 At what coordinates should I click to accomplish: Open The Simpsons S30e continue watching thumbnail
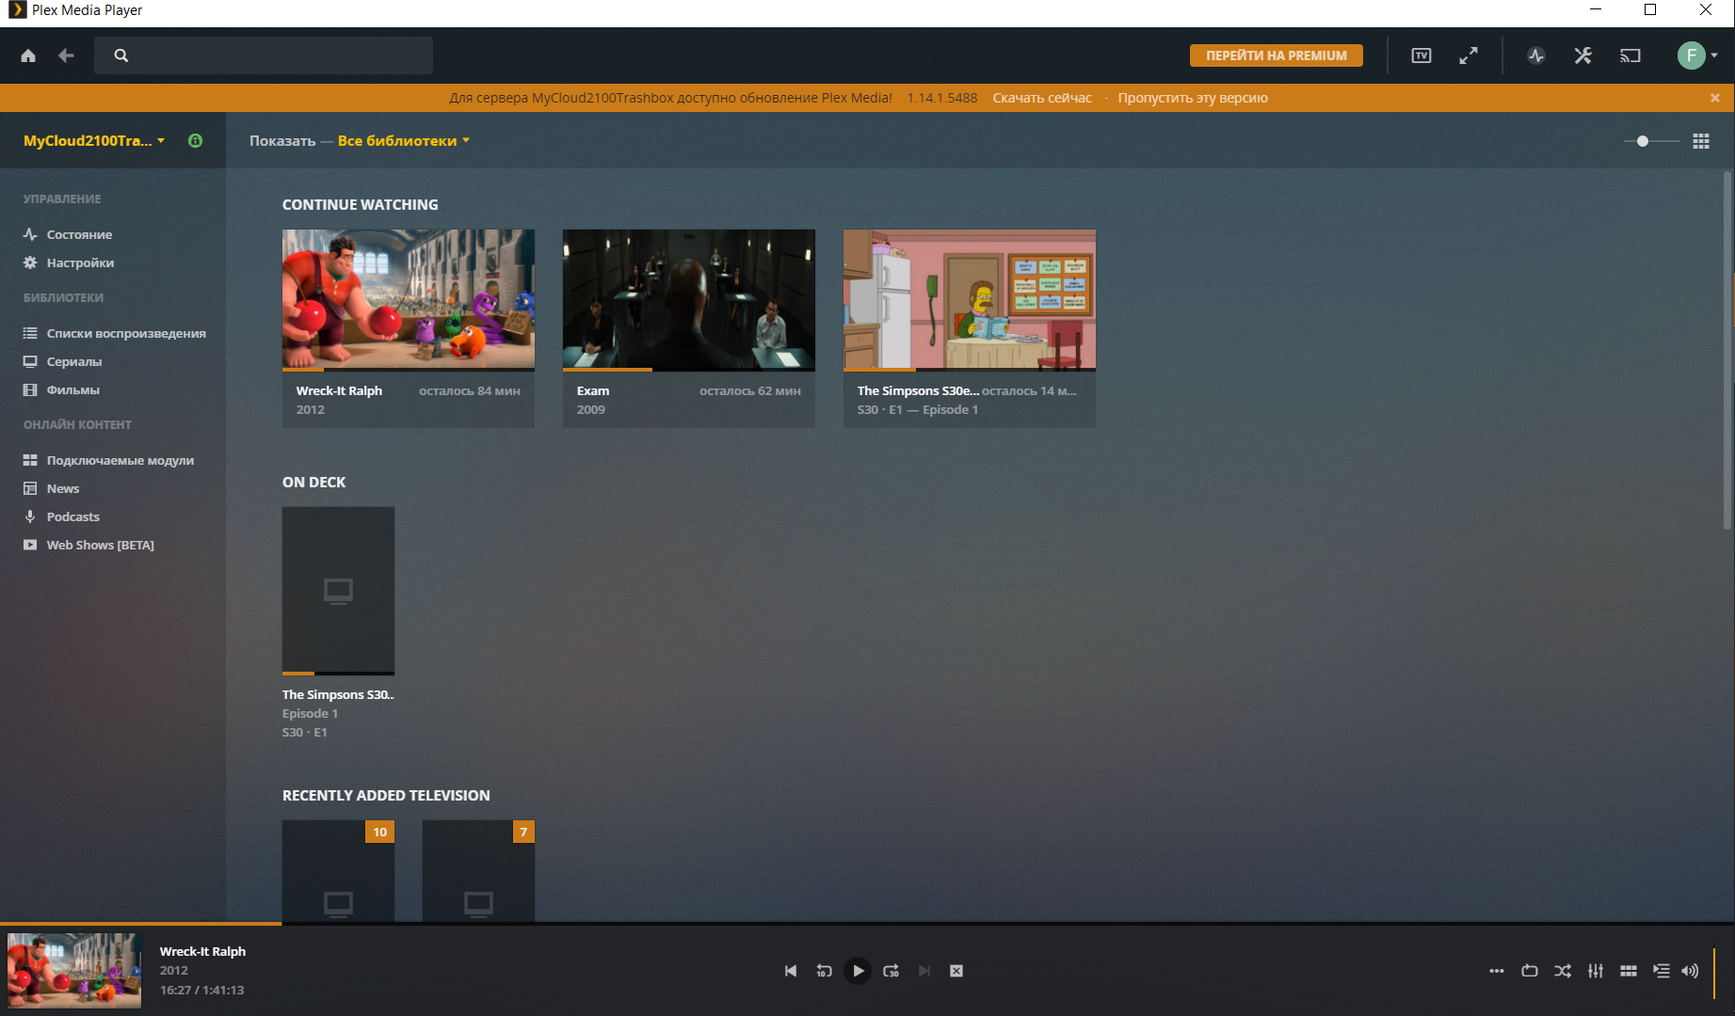970,299
